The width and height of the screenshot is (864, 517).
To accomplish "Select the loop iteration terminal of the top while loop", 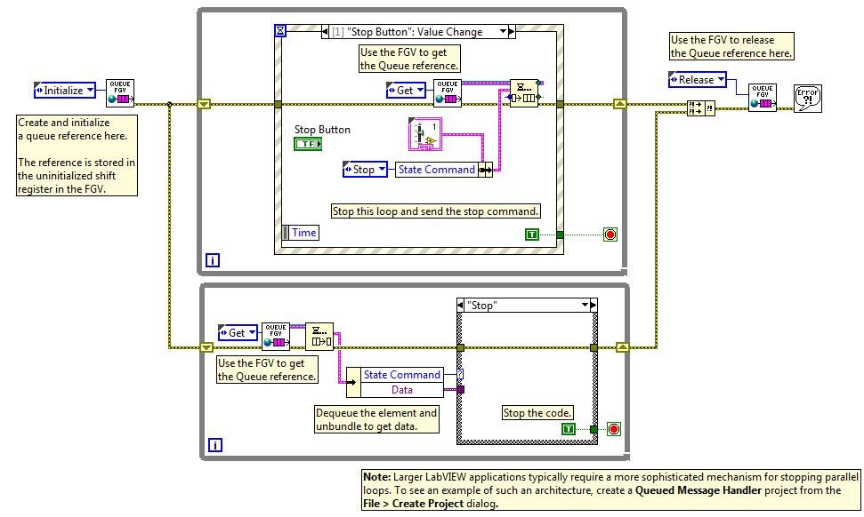I will click(x=213, y=260).
